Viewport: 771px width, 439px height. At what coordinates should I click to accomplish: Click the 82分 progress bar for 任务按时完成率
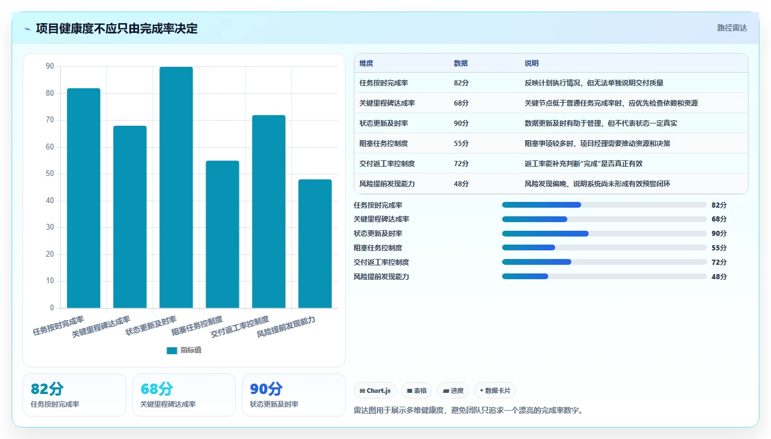(x=604, y=205)
